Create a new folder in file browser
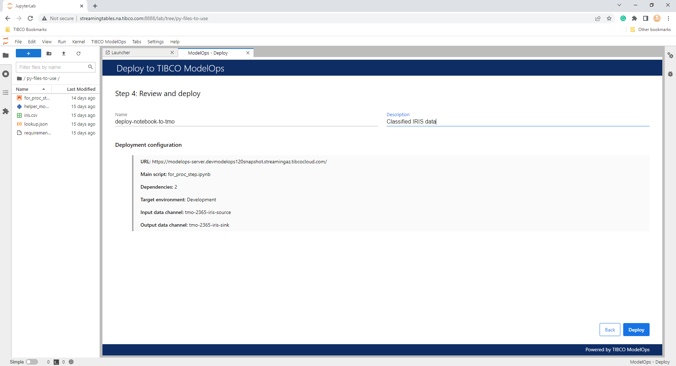676x366 pixels. tap(49, 53)
